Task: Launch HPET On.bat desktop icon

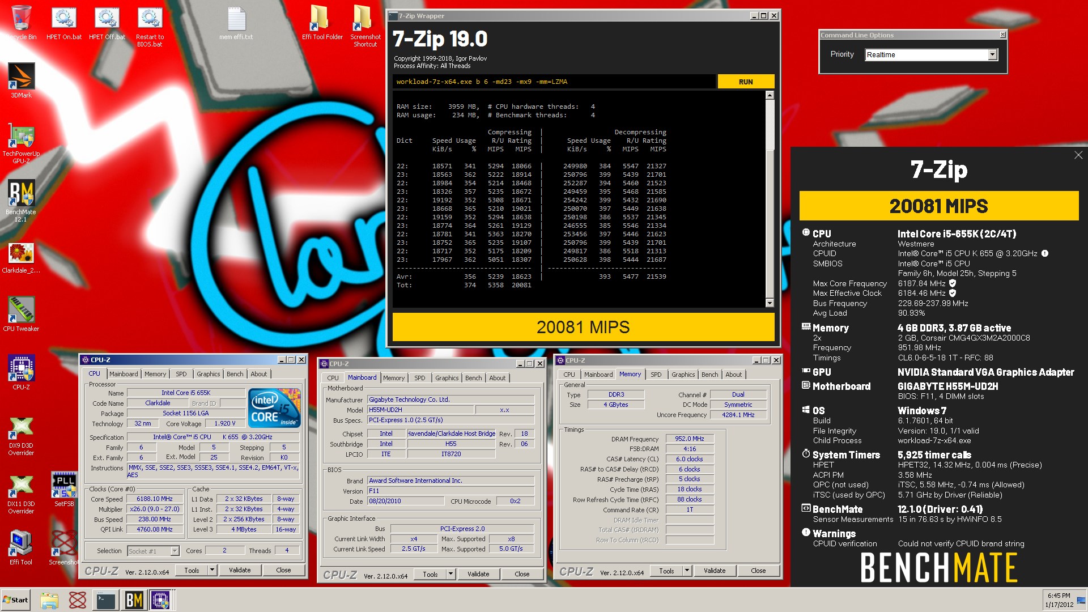Action: point(64,23)
